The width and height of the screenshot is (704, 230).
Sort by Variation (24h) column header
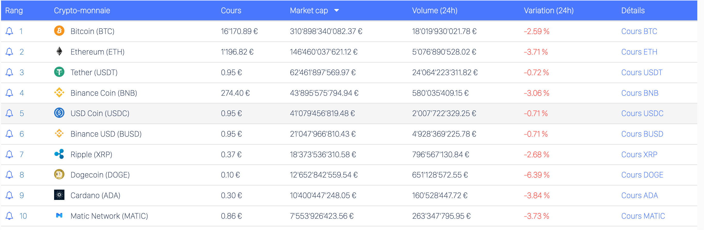pyautogui.click(x=548, y=10)
